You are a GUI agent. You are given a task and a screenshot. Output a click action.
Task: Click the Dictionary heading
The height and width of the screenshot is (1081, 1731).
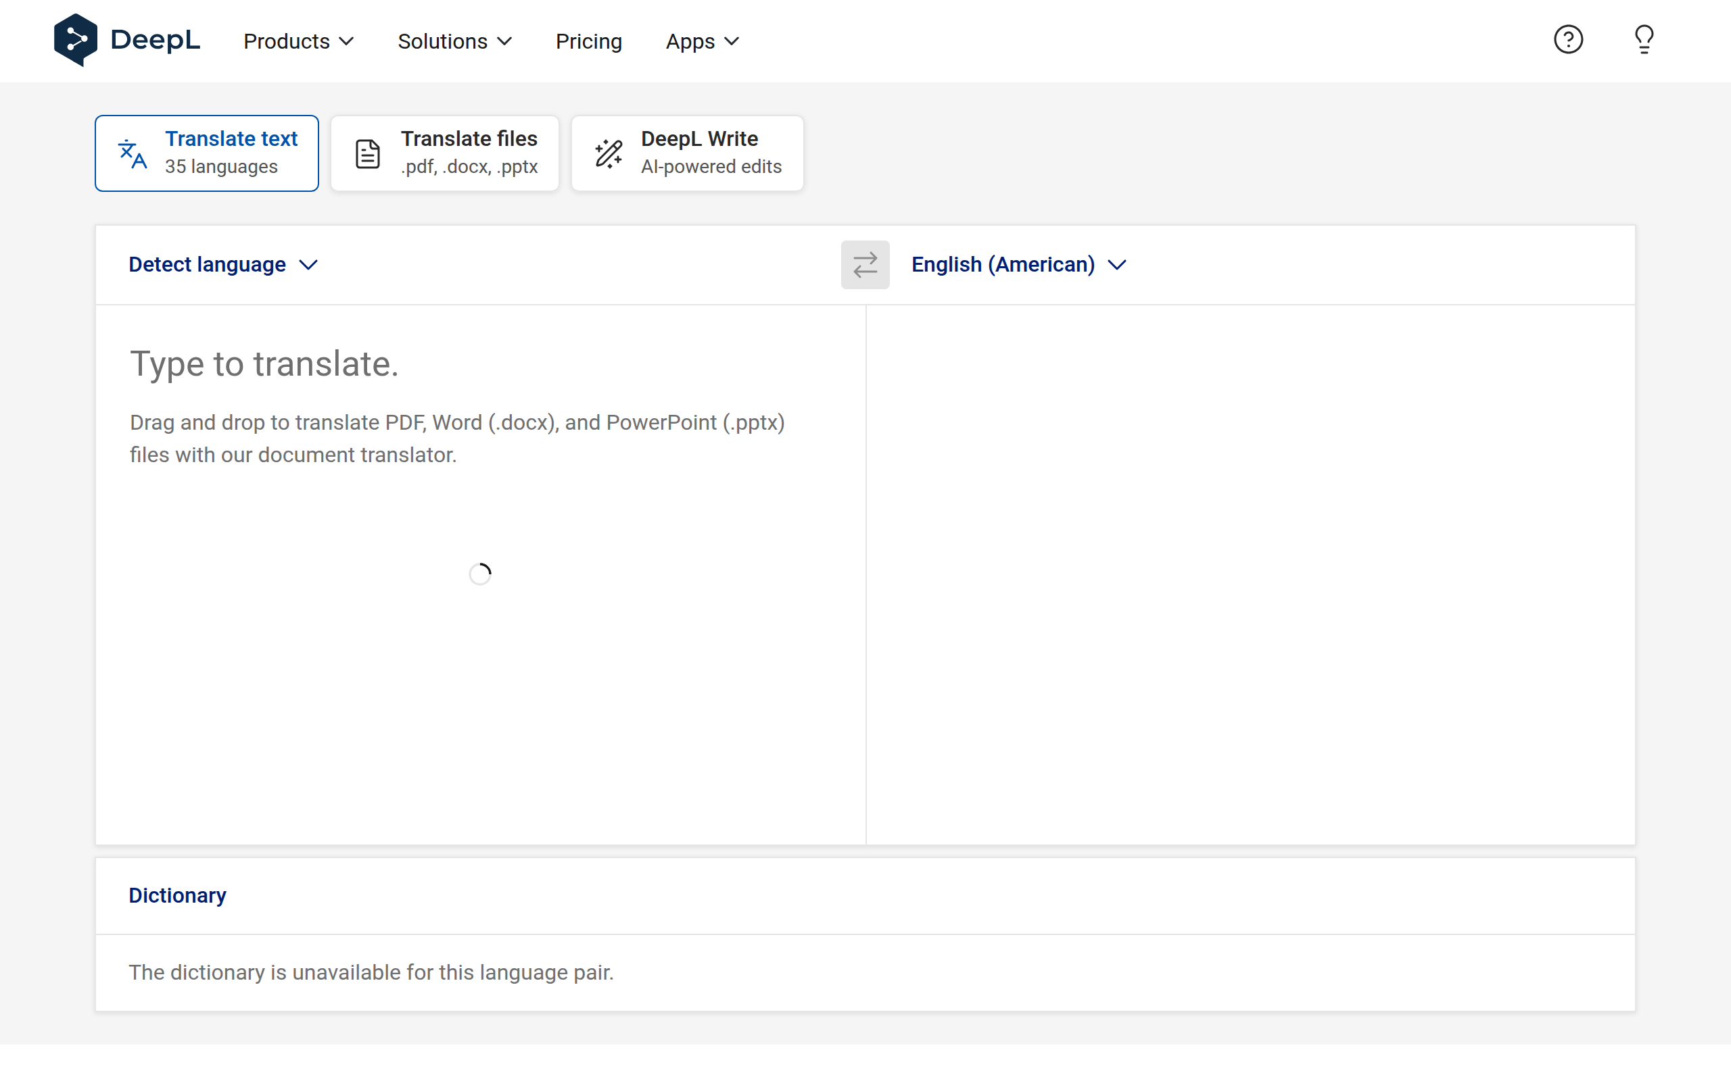click(x=177, y=895)
